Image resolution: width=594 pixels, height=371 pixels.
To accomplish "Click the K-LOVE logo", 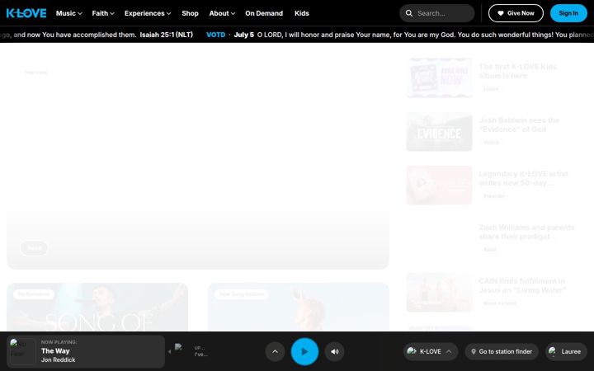I will point(26,13).
